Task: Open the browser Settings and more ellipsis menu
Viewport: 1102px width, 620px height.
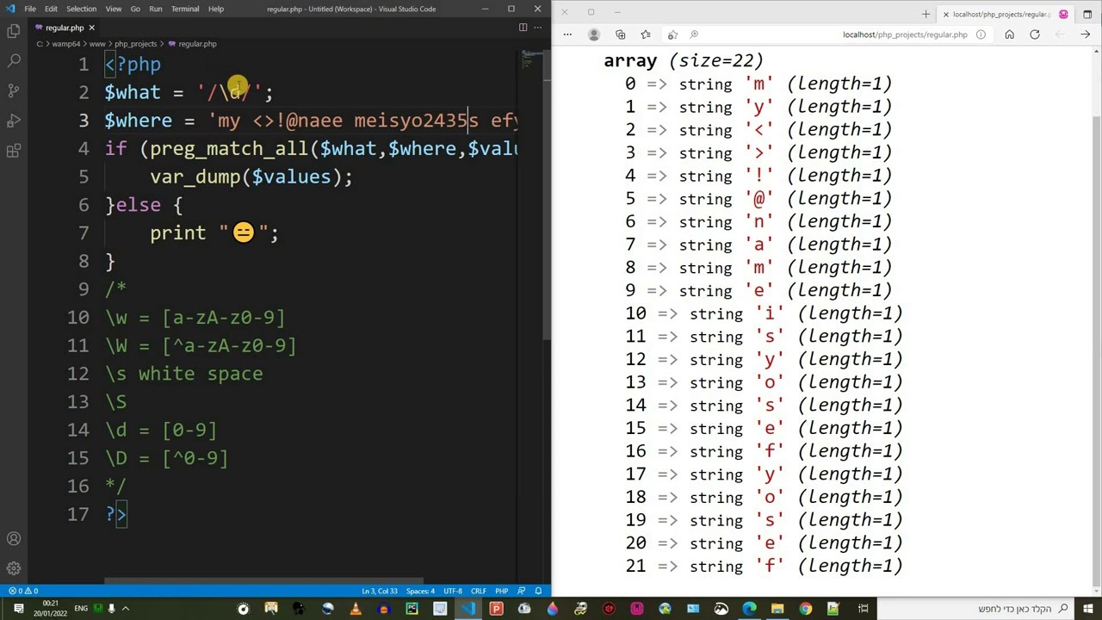Action: 567,34
